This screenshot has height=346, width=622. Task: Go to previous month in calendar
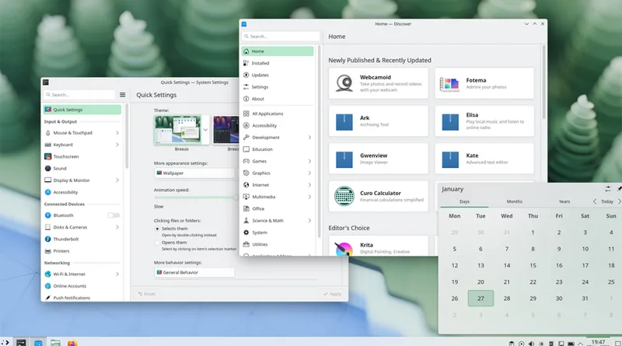(x=595, y=201)
